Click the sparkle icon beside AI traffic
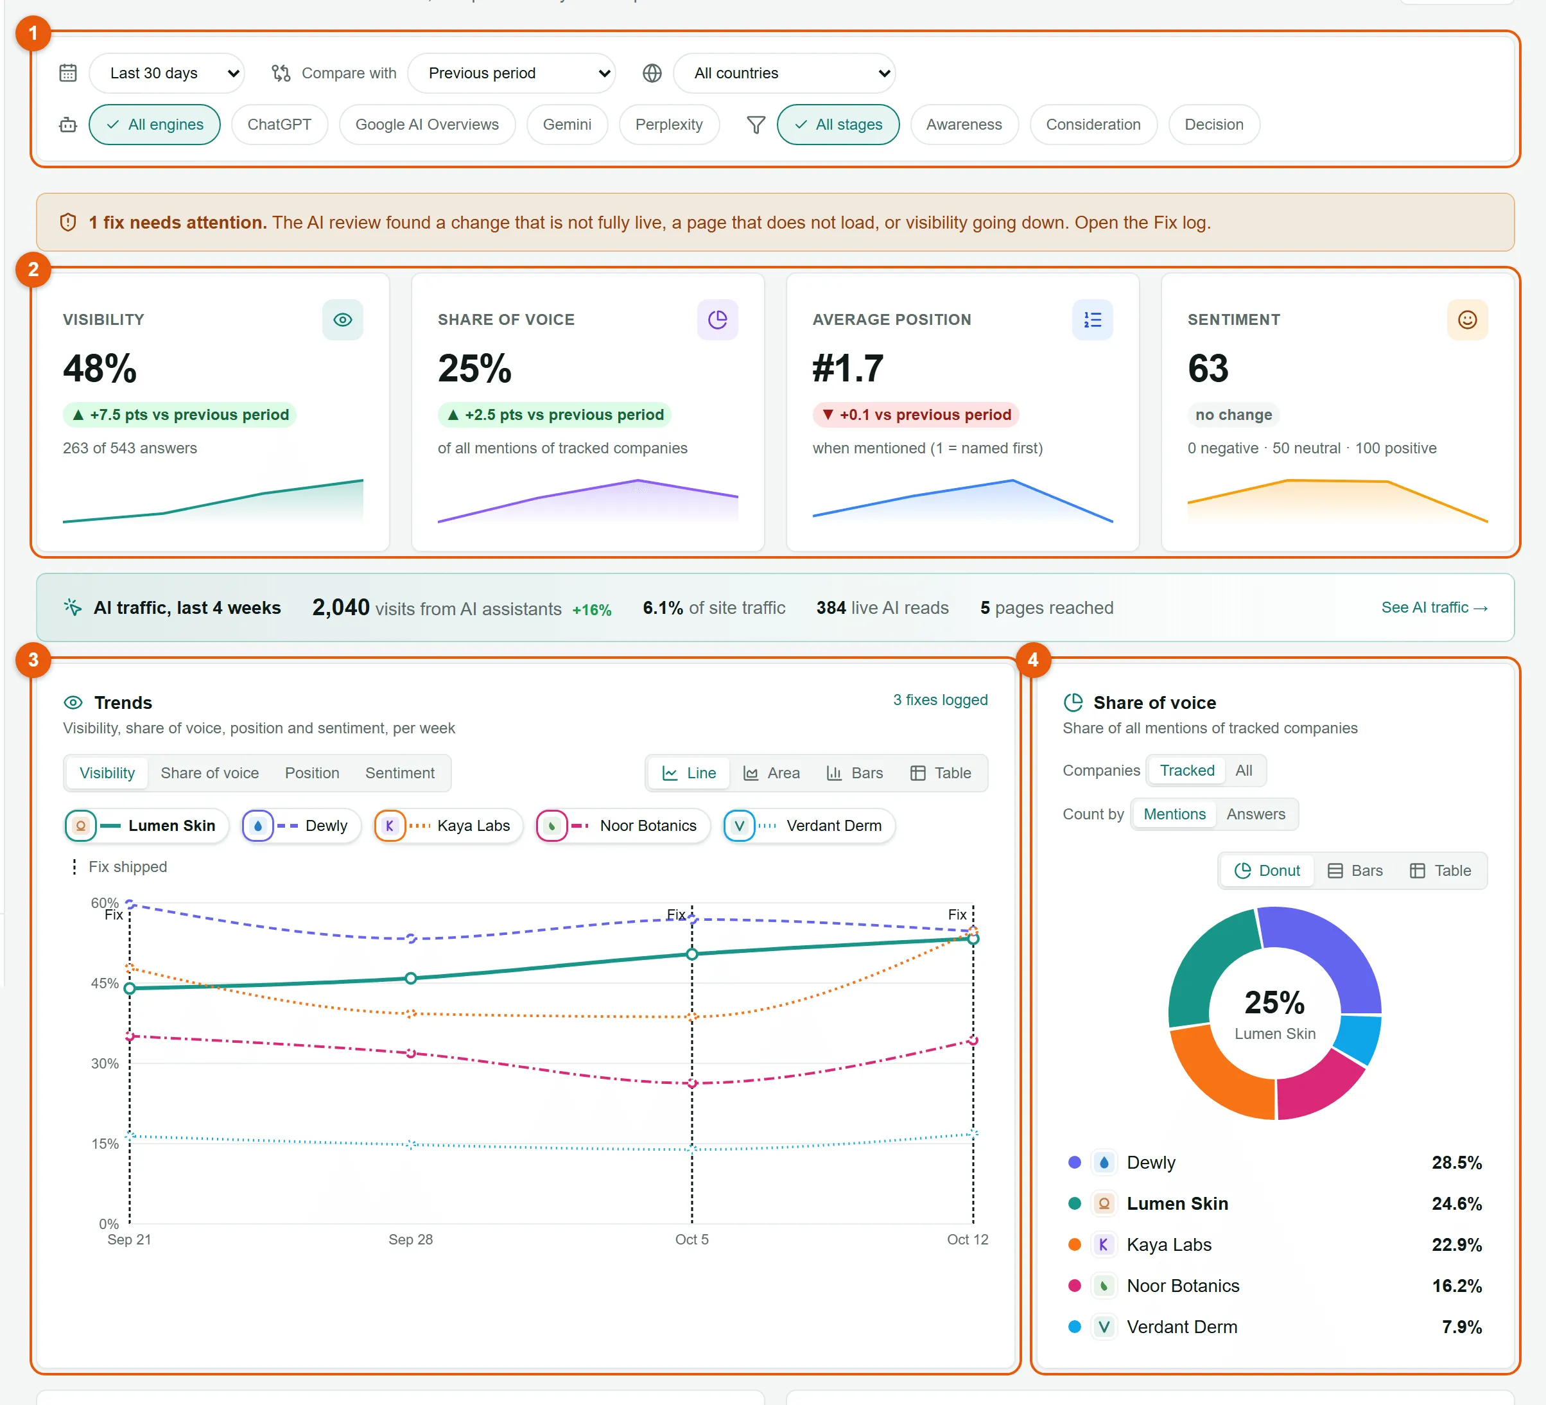The width and height of the screenshot is (1546, 1405). pyautogui.click(x=73, y=607)
